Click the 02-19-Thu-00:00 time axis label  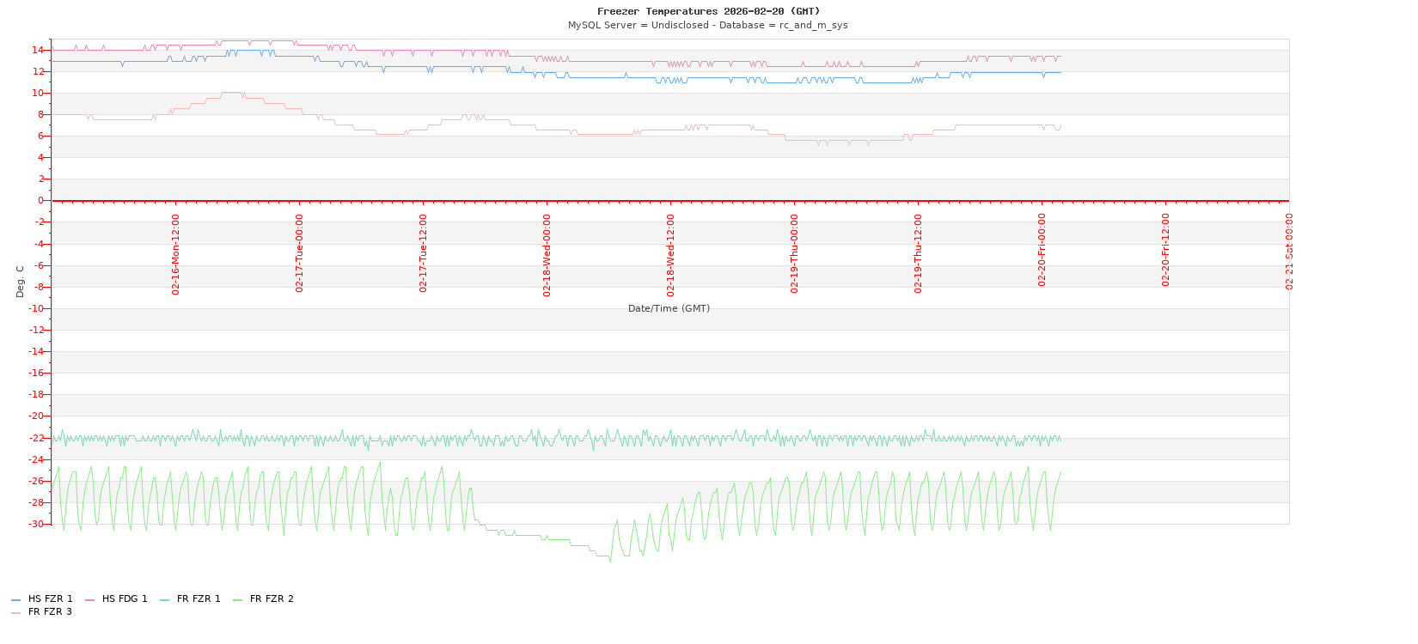click(795, 254)
